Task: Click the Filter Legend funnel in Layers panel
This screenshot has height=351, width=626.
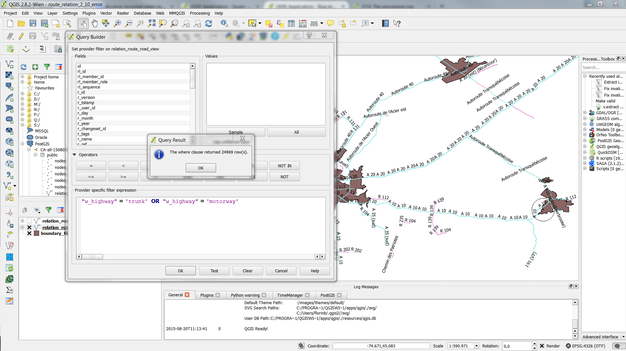Action: [49, 210]
